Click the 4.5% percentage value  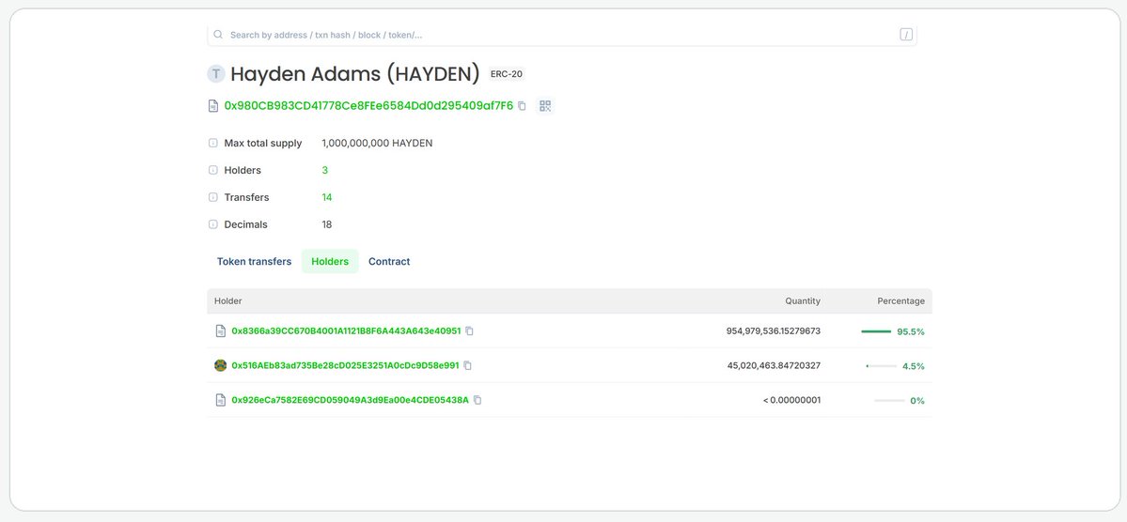pyautogui.click(x=914, y=366)
